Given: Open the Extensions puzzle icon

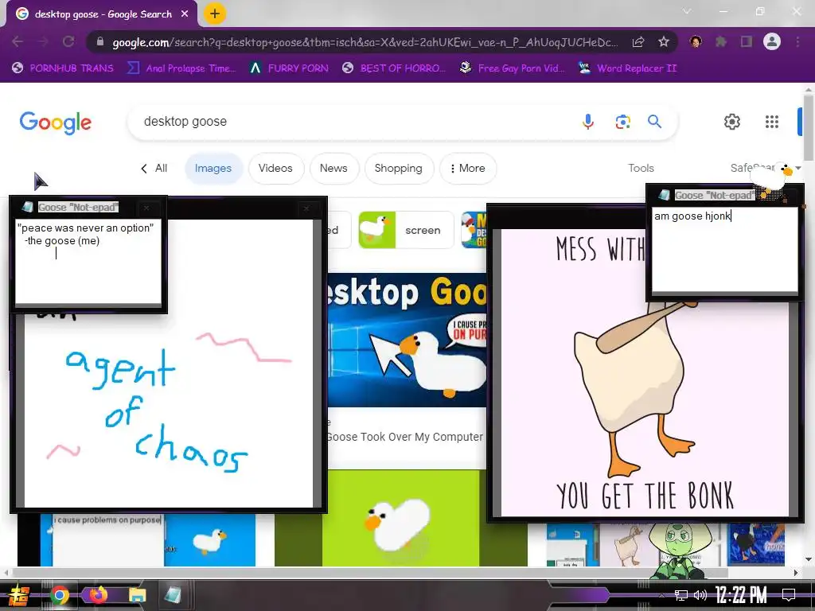Looking at the screenshot, I should (721, 41).
